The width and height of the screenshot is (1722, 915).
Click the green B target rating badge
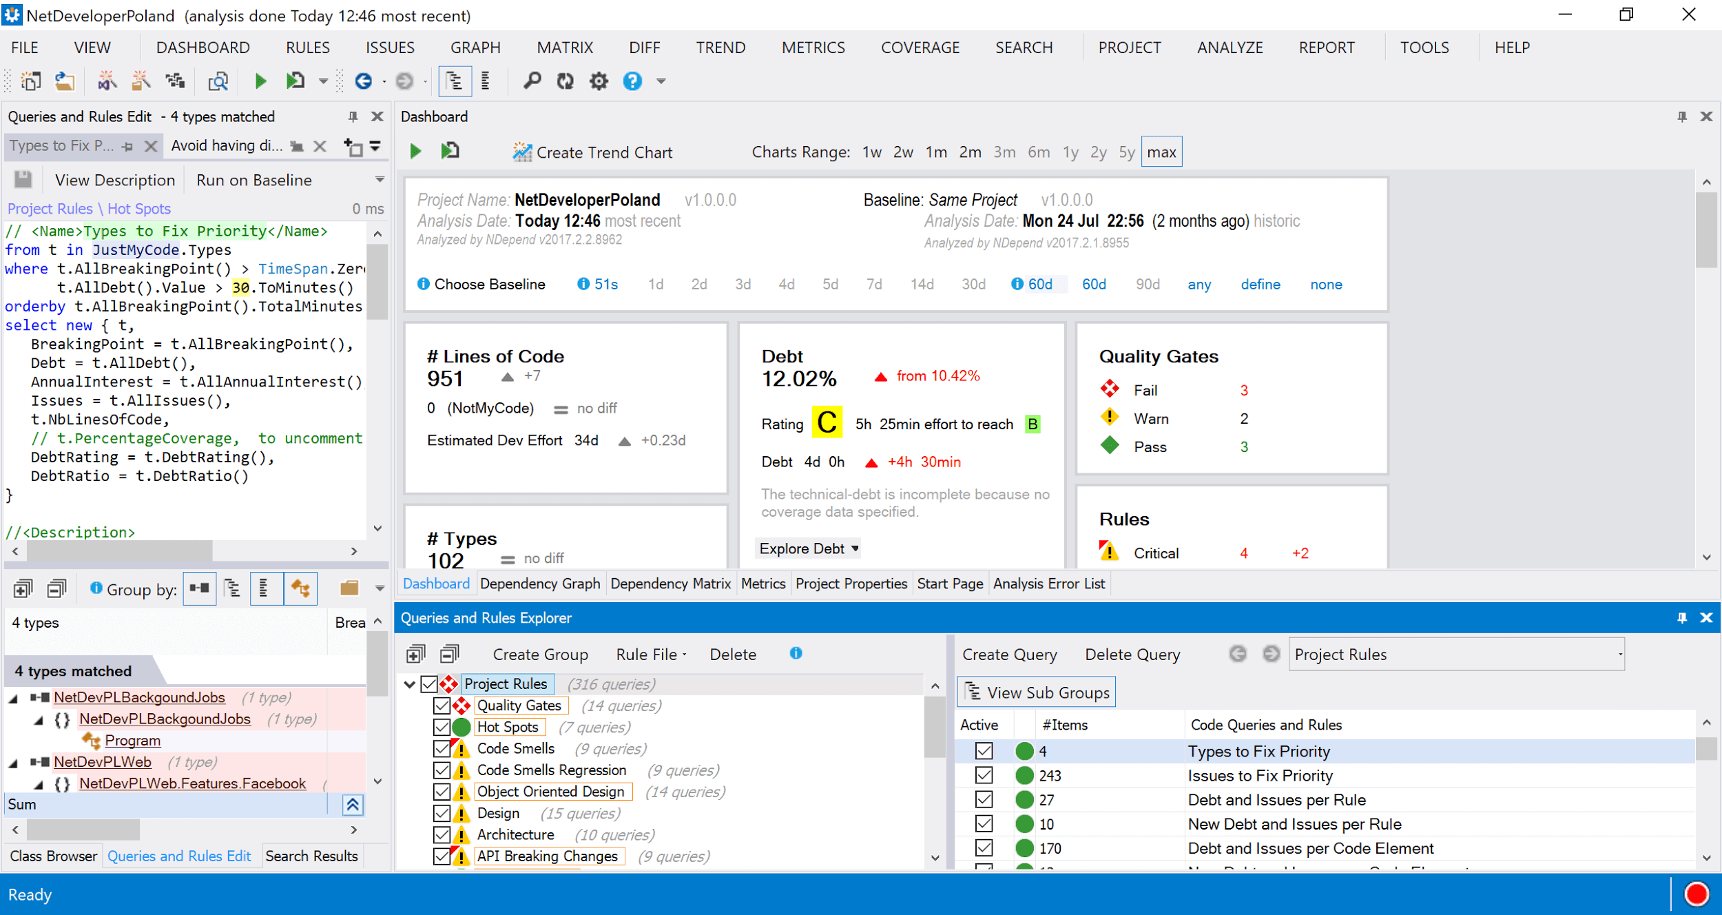[1033, 424]
